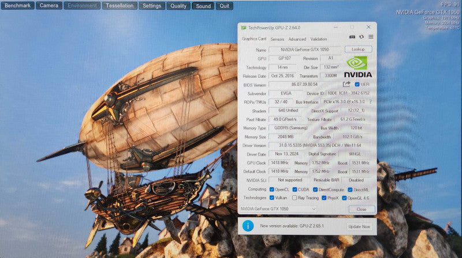Click the Bus Width value 128 bit
The image size is (462, 258).
point(356,128)
